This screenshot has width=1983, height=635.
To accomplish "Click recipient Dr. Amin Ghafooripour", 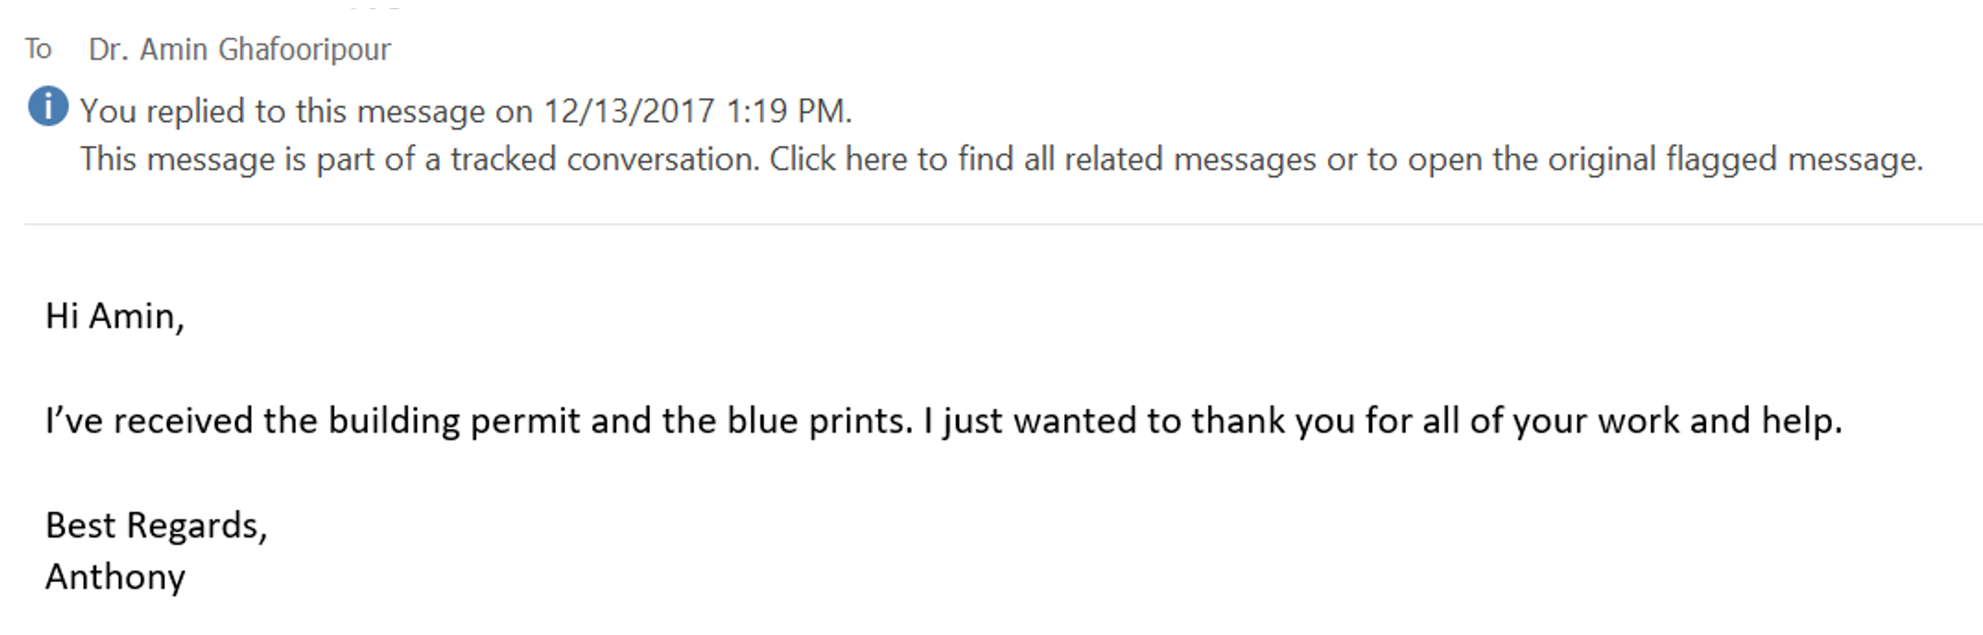I will pyautogui.click(x=239, y=49).
